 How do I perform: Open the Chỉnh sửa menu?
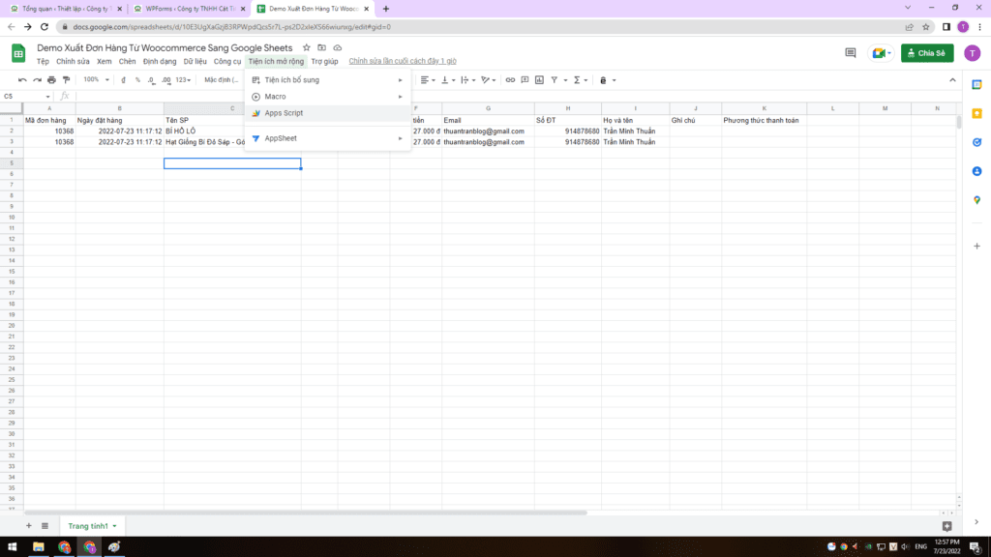73,61
